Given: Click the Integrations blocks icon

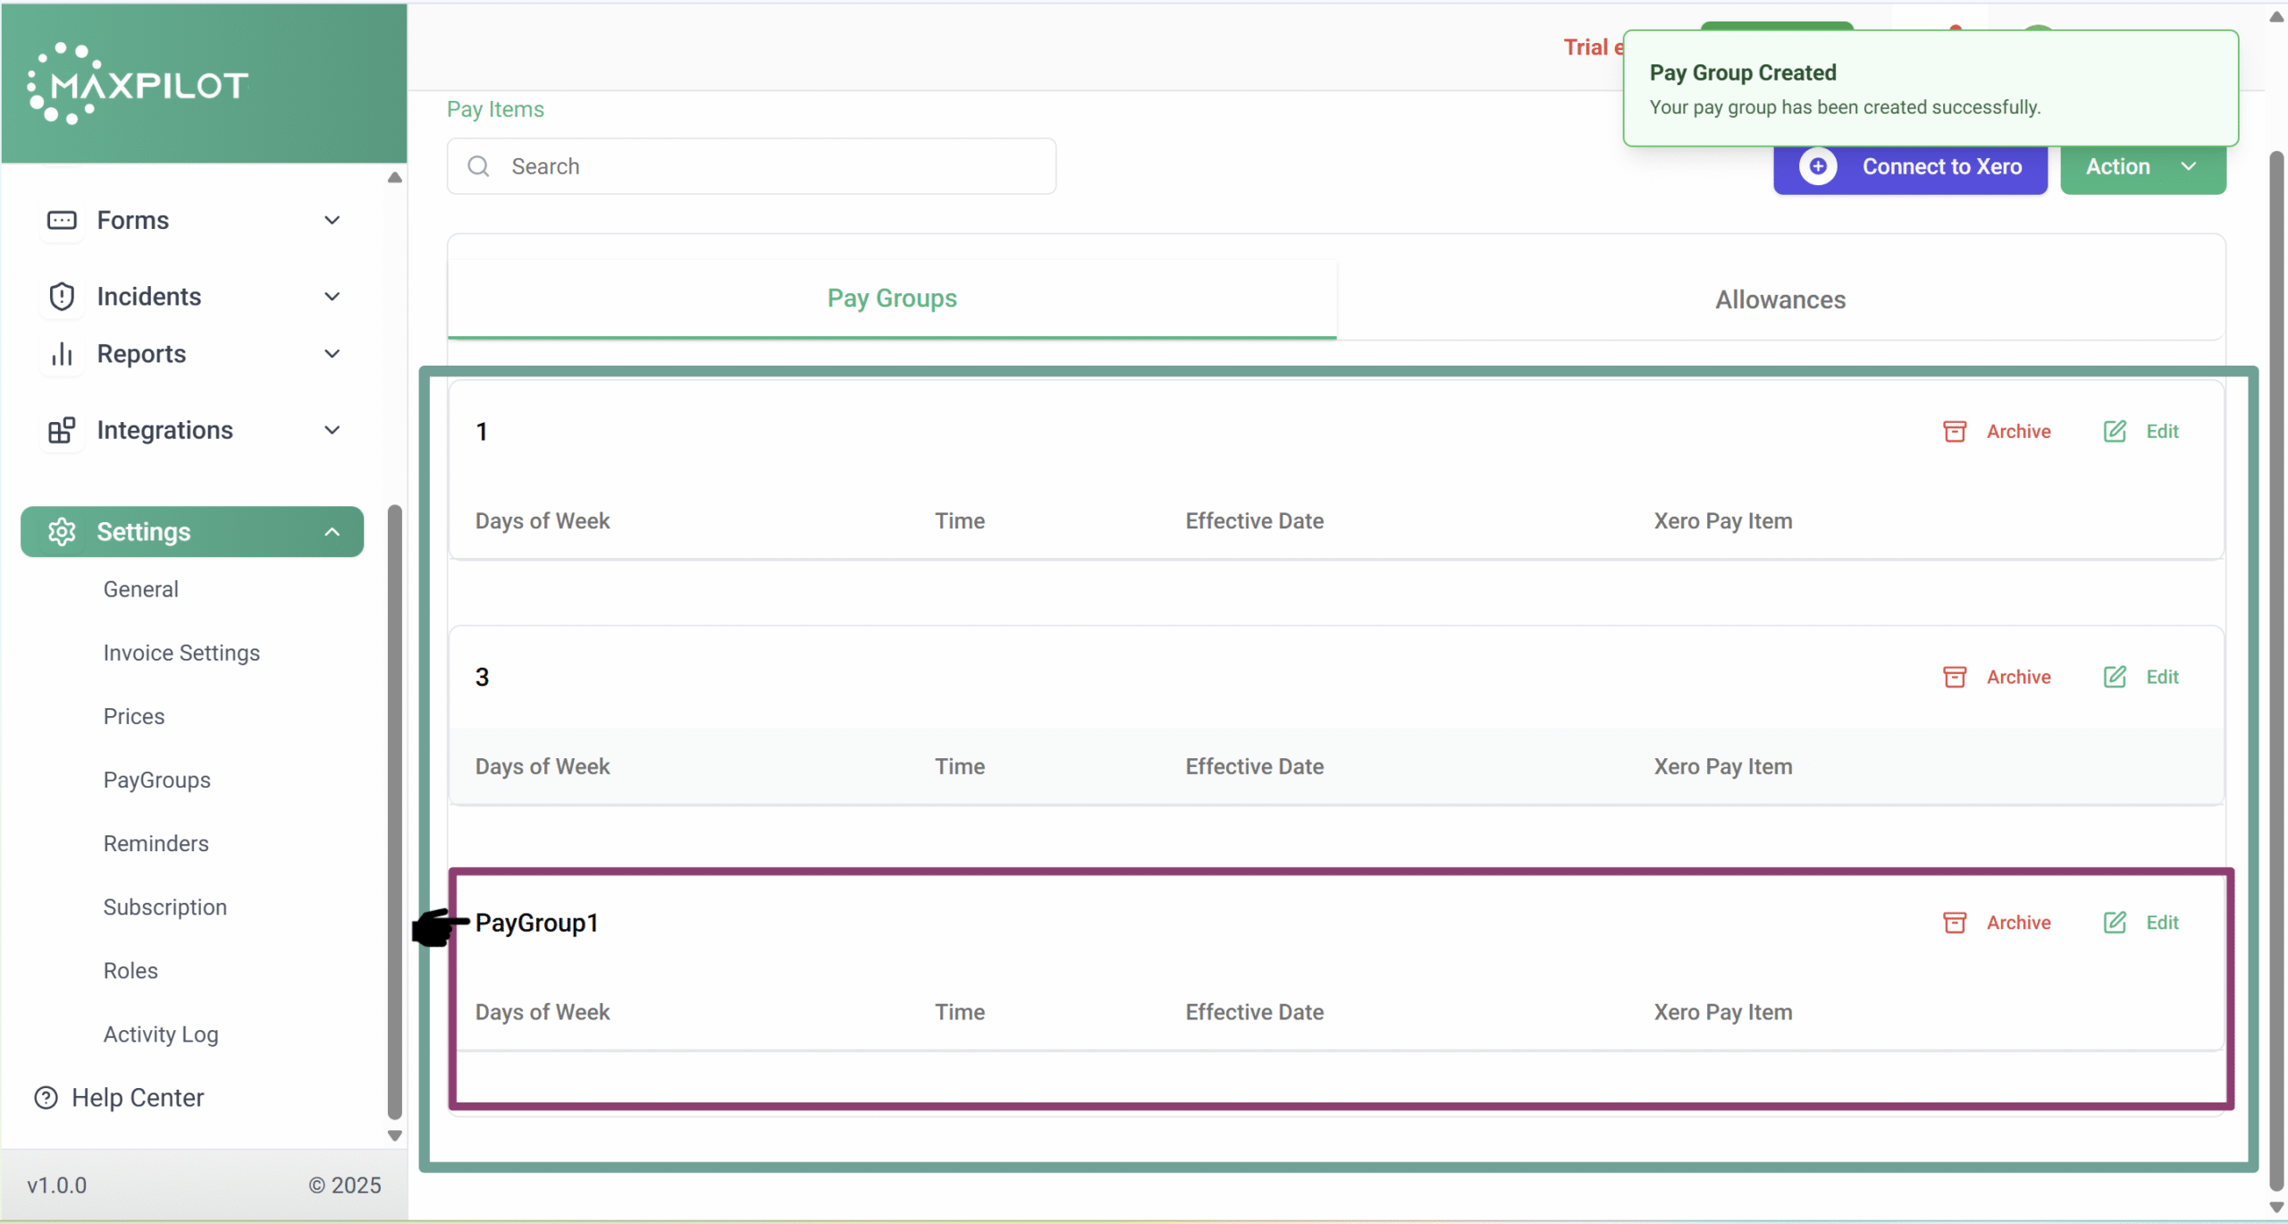Looking at the screenshot, I should click(x=62, y=430).
